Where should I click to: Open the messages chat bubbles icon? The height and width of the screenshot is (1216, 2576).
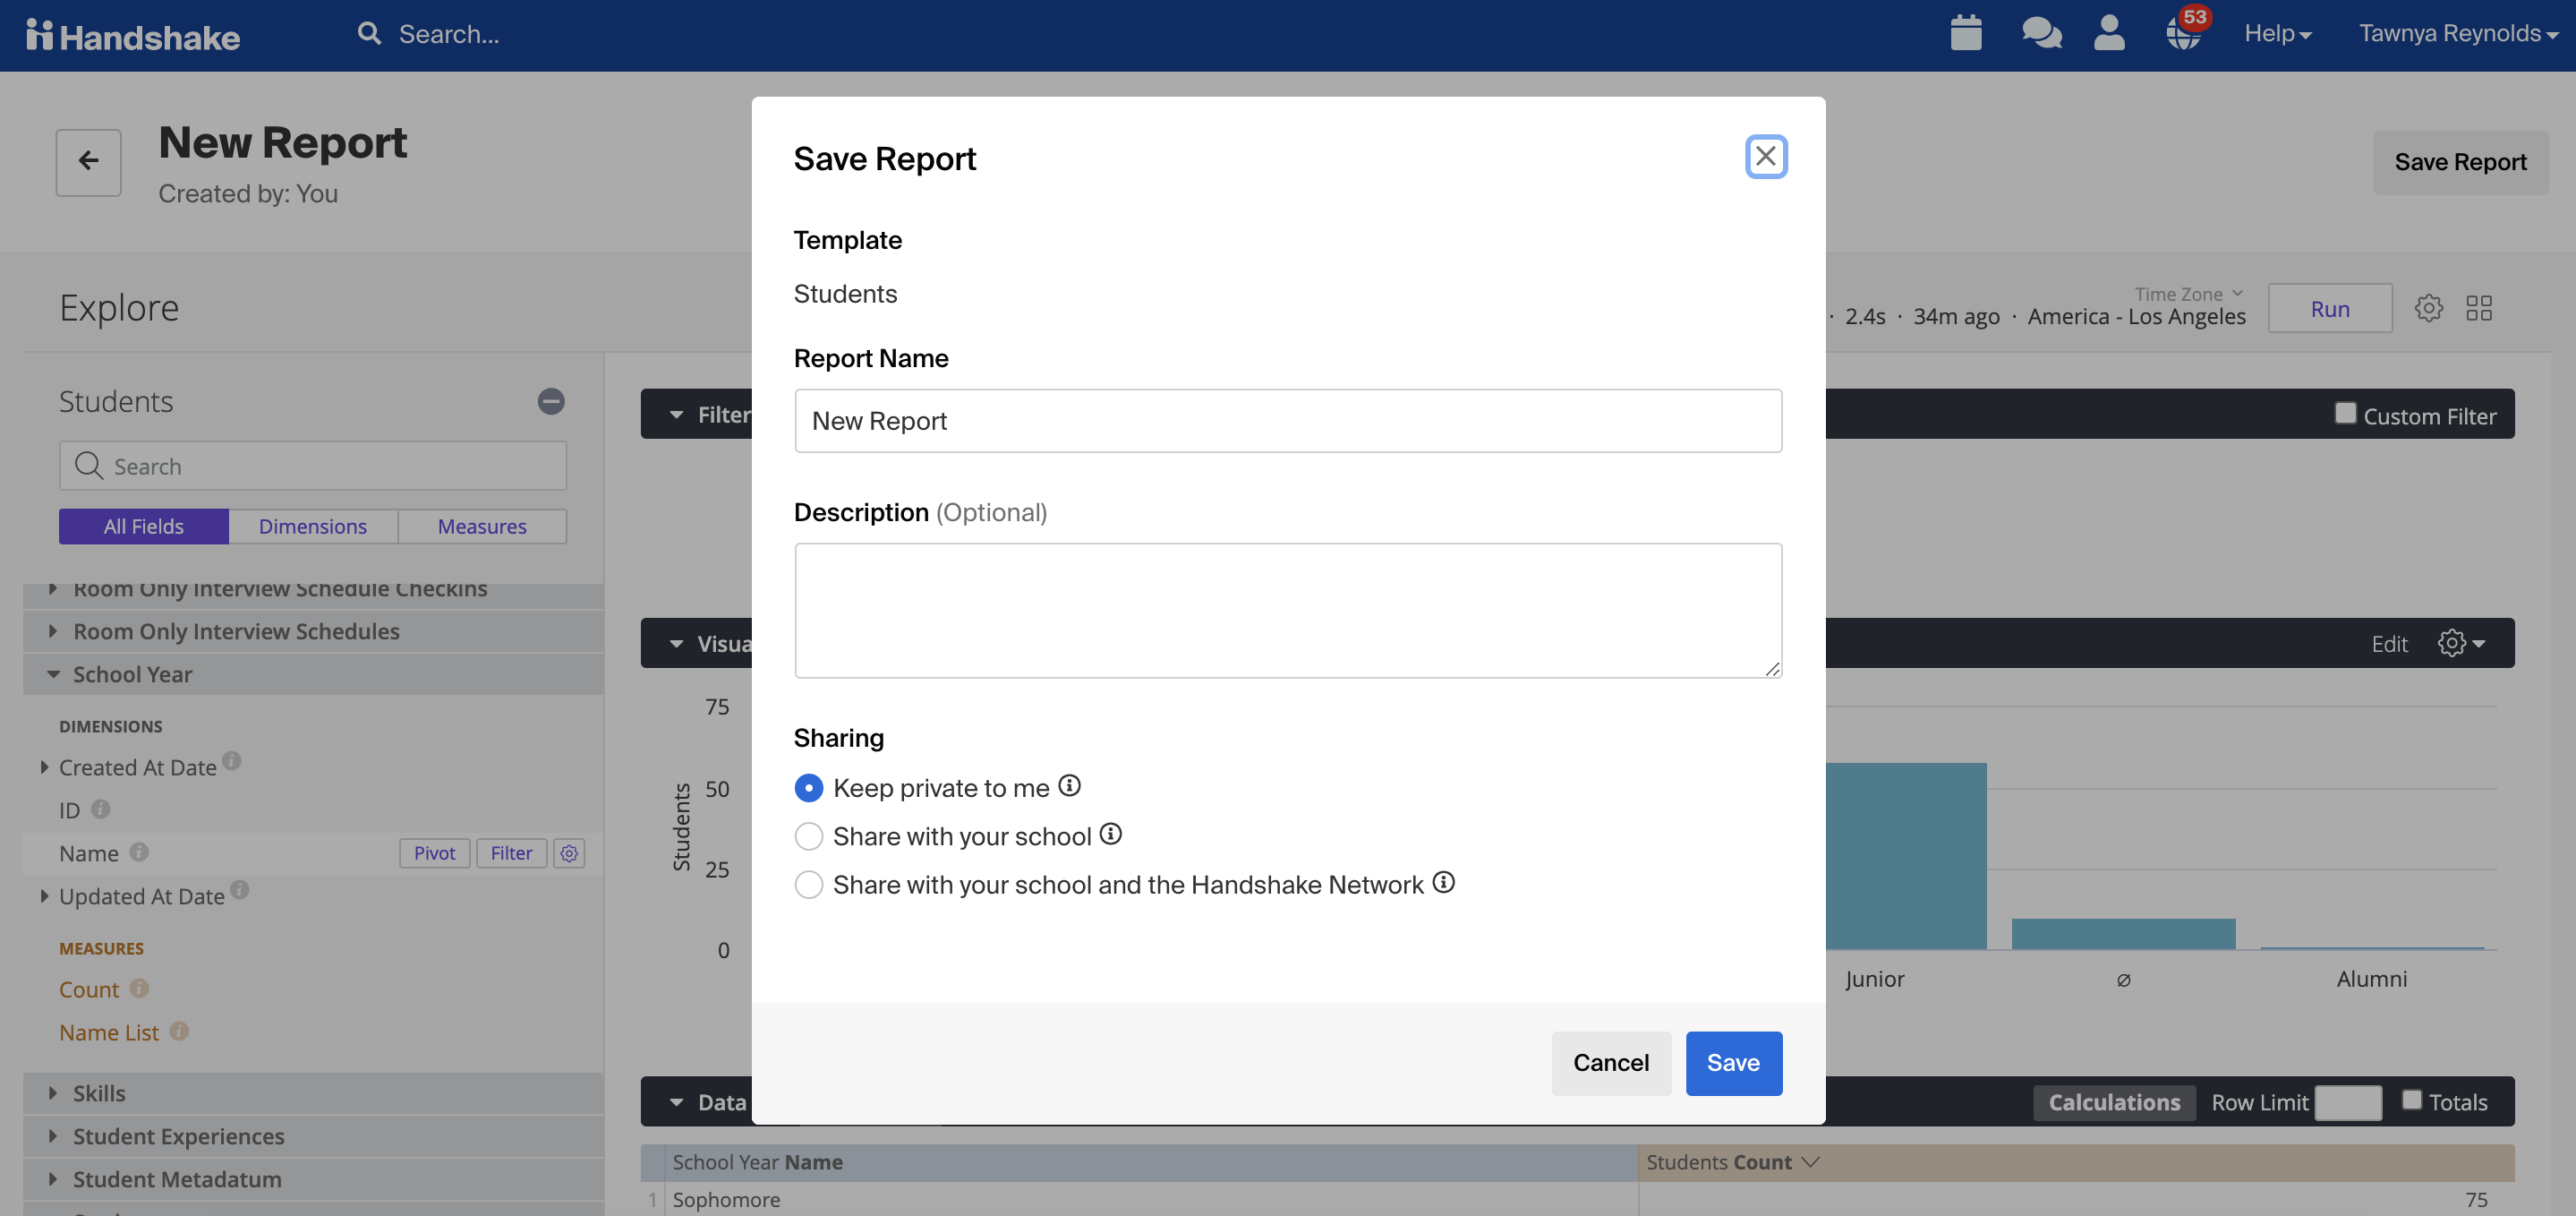coord(2041,33)
